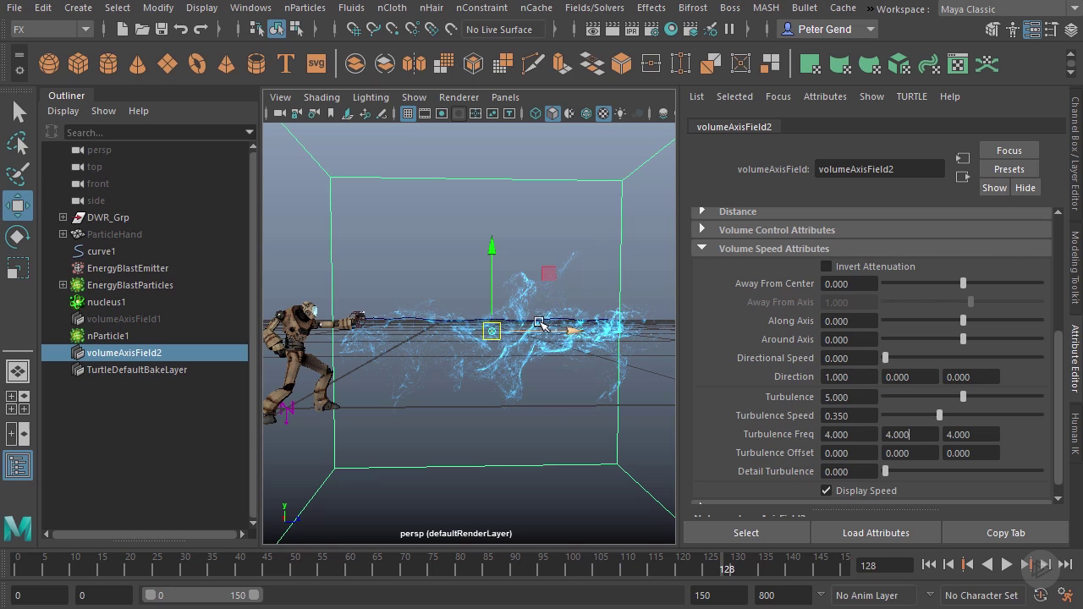Open the Fields/Solvers menu

594,8
